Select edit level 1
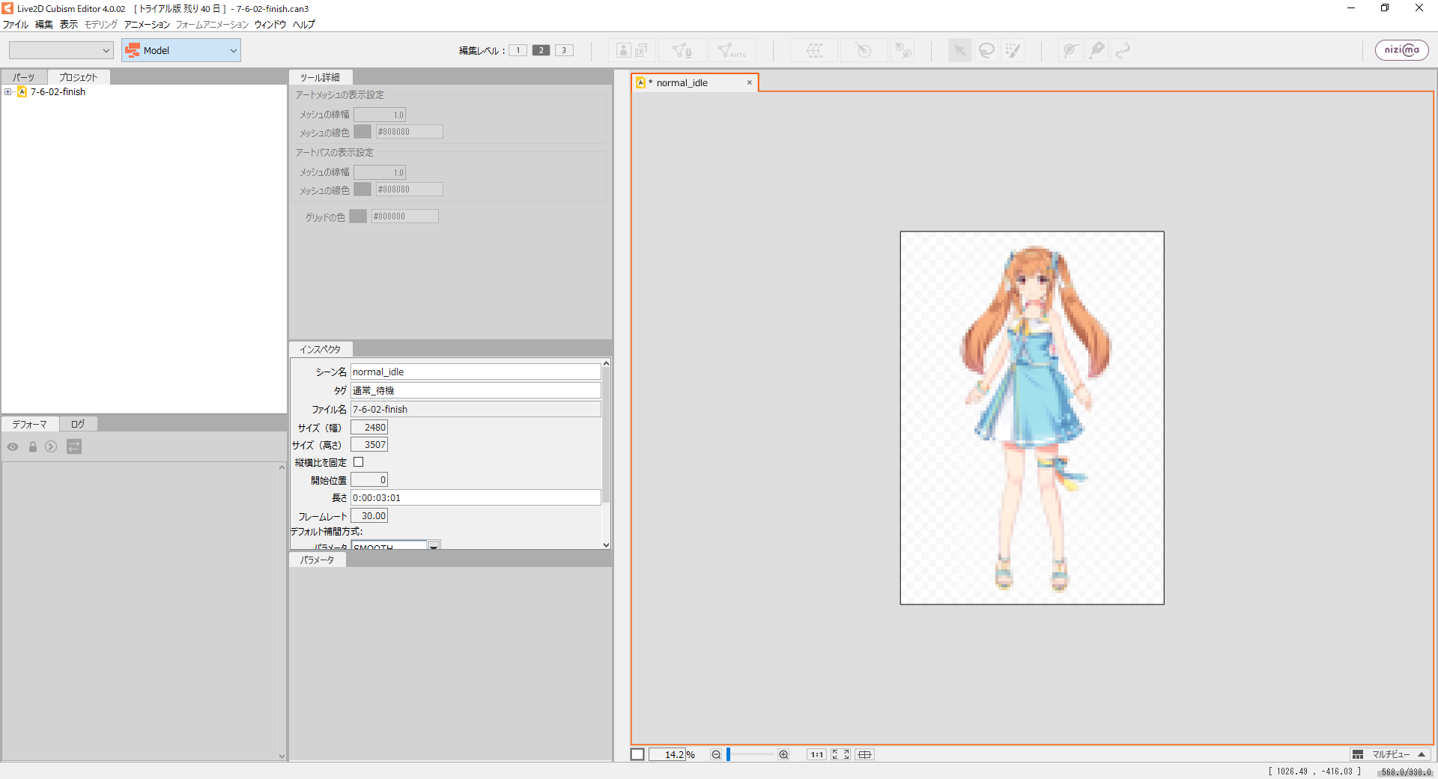The width and height of the screenshot is (1438, 779). click(x=518, y=50)
